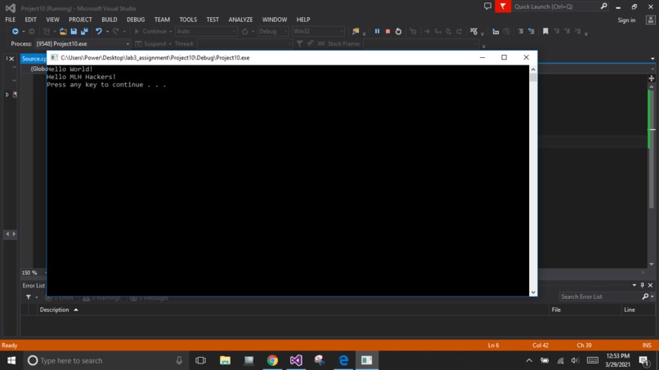659x370 pixels.
Task: Open the FILE menu
Action: pos(10,20)
